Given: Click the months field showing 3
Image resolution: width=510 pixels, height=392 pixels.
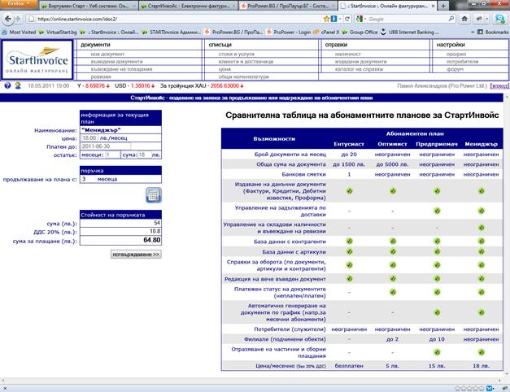Looking at the screenshot, I should coord(88,179).
